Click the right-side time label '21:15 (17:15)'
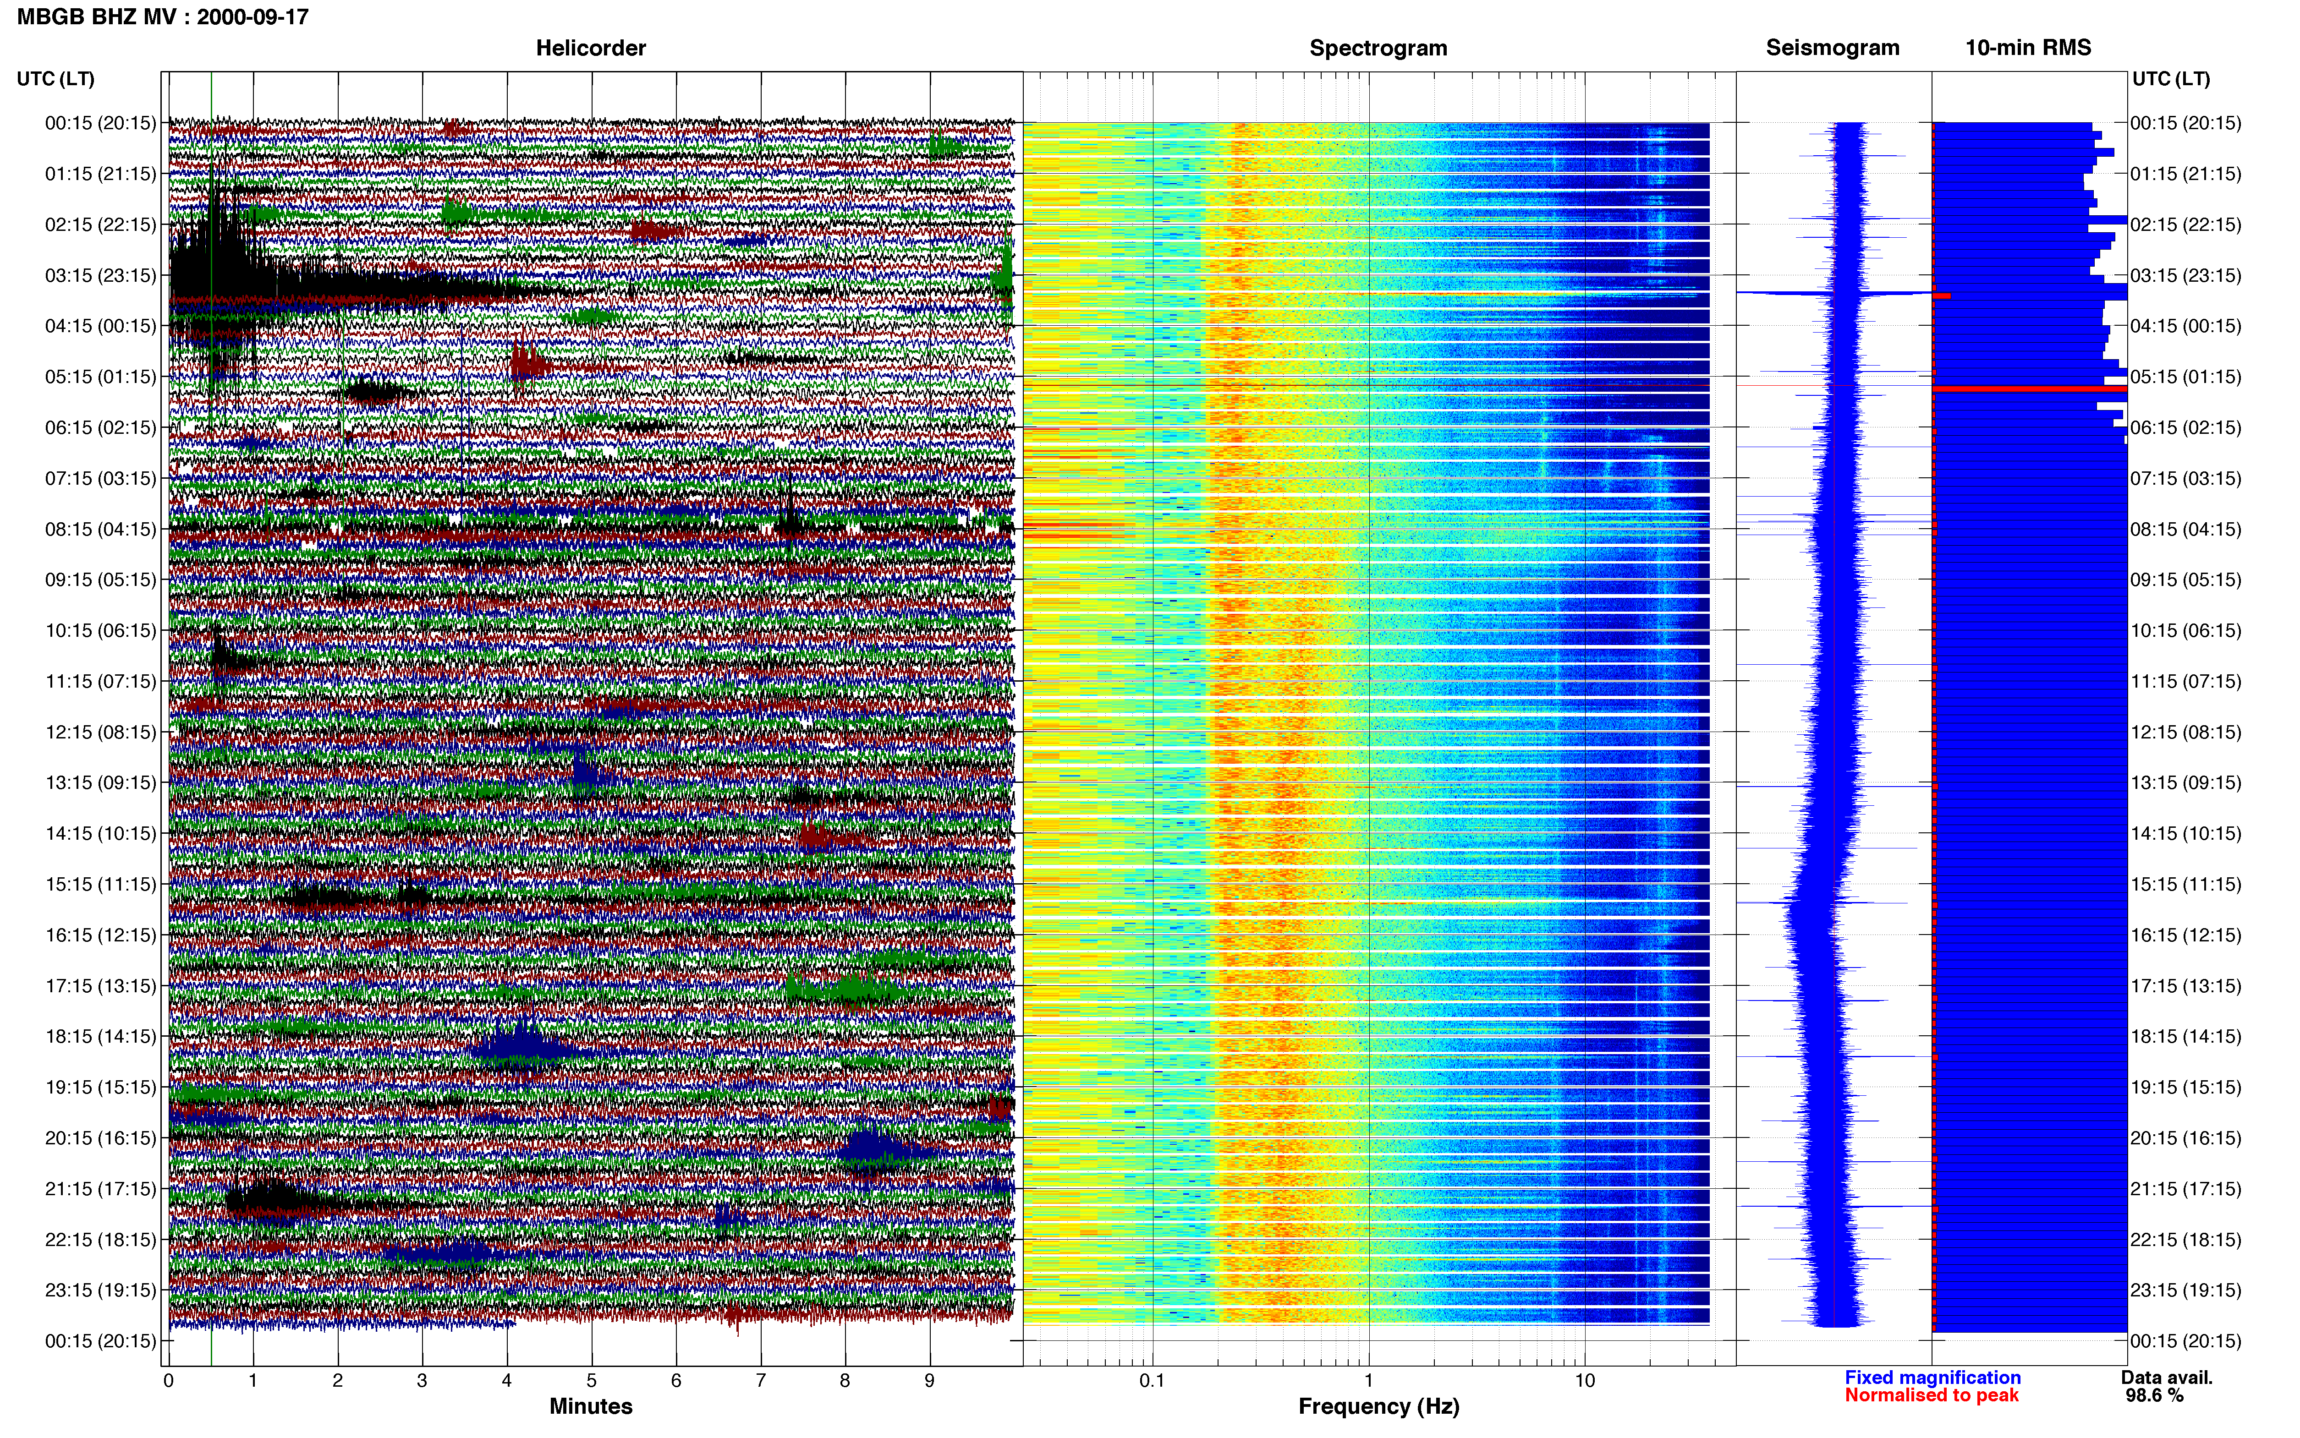Screen dimensions: 2300x1438 (x=2186, y=1189)
